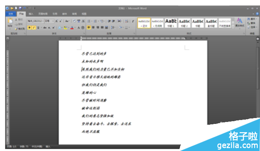The image size is (260, 151).
Task: Expand the numbering list dropdown
Action: coord(98,21)
